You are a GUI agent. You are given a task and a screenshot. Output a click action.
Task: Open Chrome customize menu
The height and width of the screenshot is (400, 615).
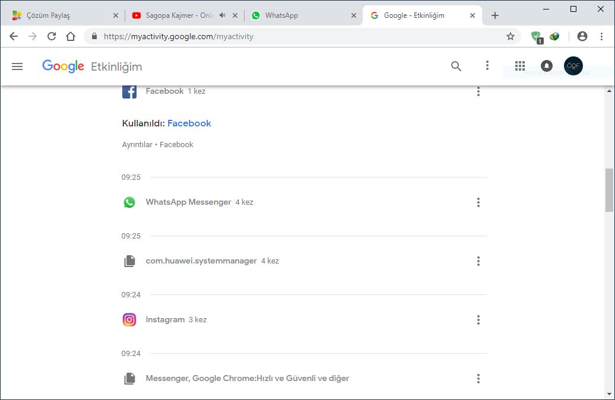coord(602,36)
